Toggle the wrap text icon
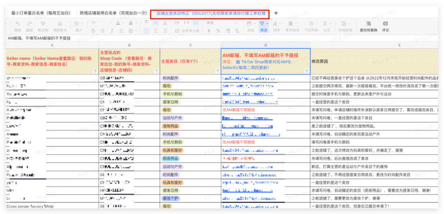Viewport: 444px width, 214px height. (196, 23)
